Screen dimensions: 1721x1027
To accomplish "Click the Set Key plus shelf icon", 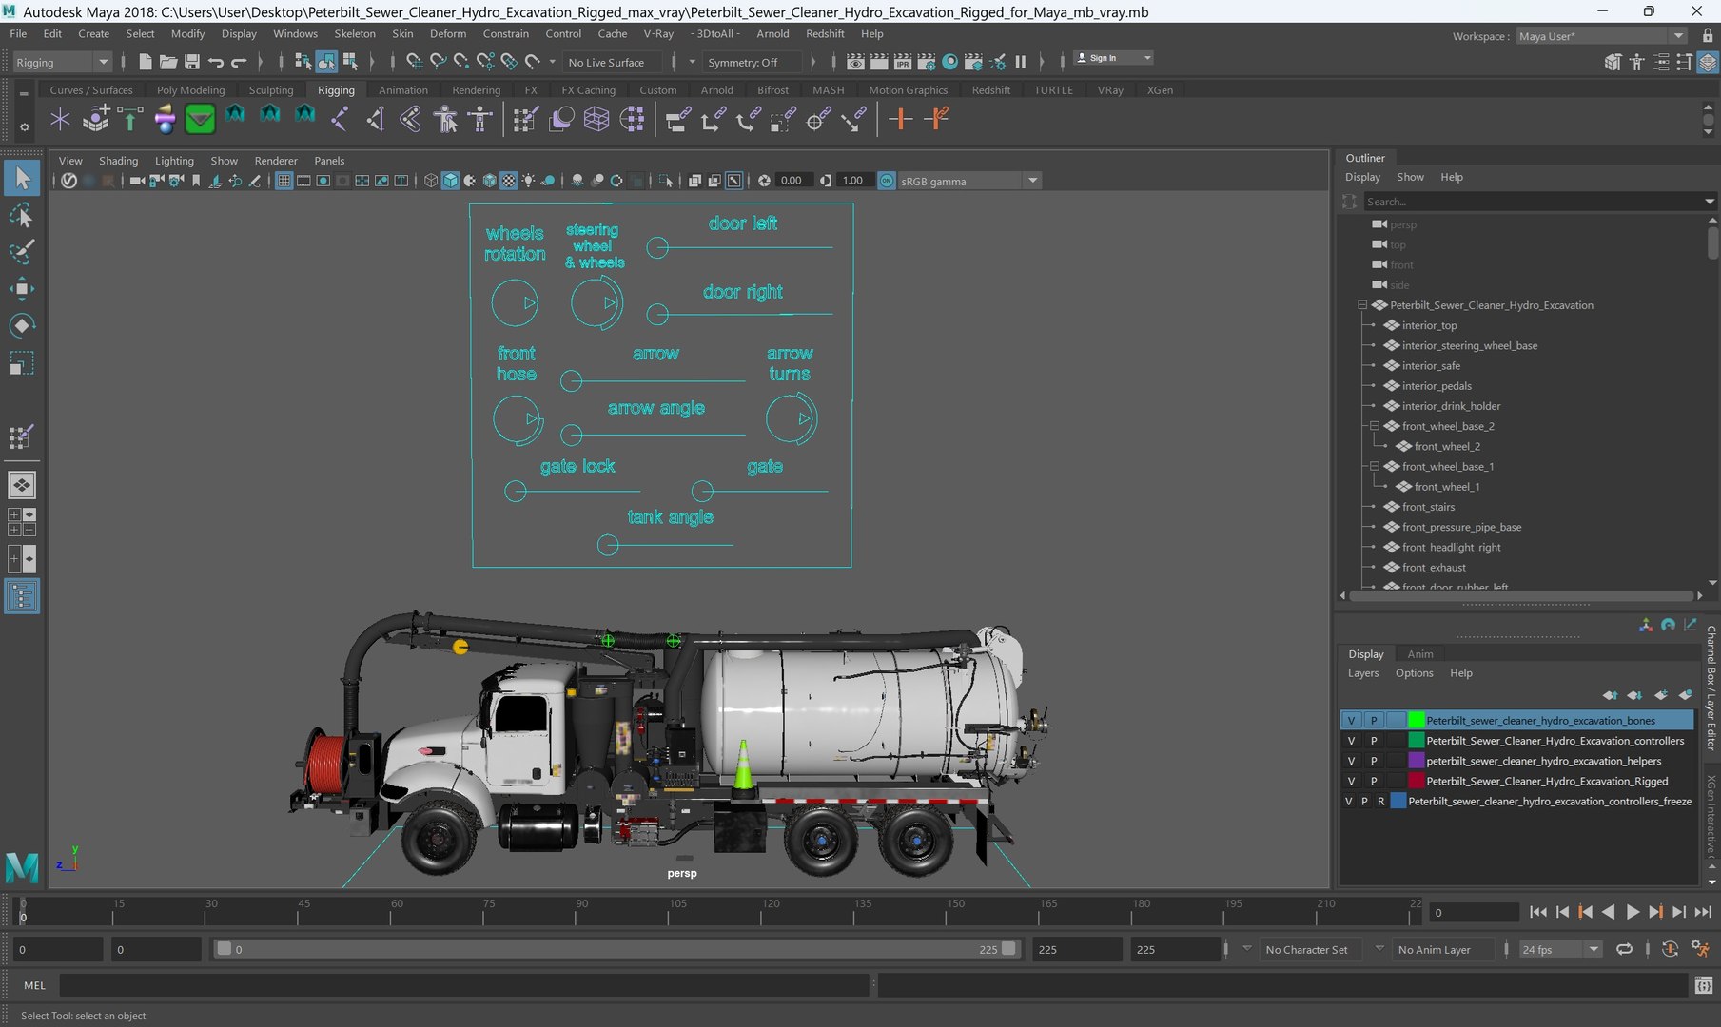I will pos(900,119).
